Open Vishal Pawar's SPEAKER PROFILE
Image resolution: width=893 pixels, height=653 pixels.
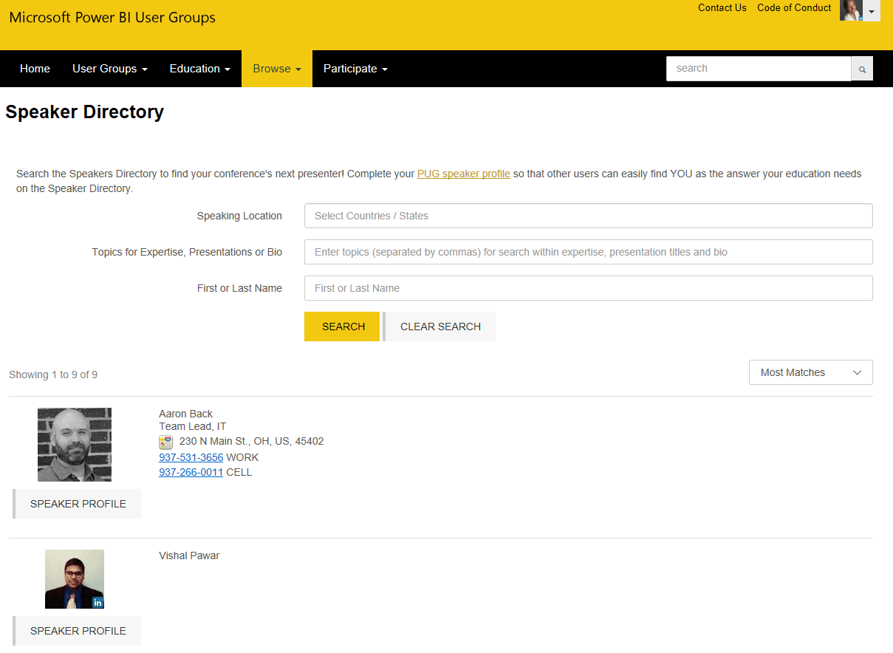coord(78,631)
